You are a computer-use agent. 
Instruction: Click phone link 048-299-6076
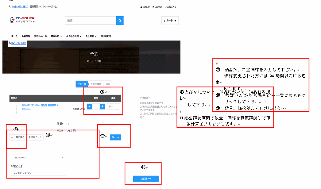click(19, 43)
